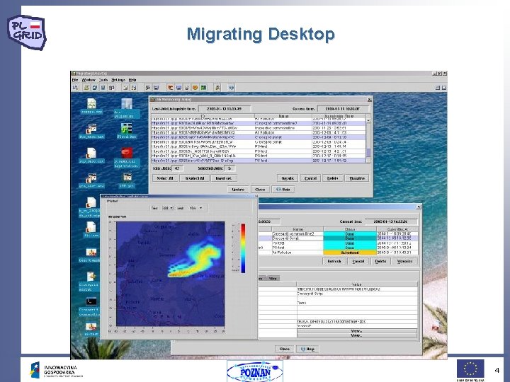The height and width of the screenshot is (382, 510).
Task: Open the Tools menu
Action: [x=103, y=80]
